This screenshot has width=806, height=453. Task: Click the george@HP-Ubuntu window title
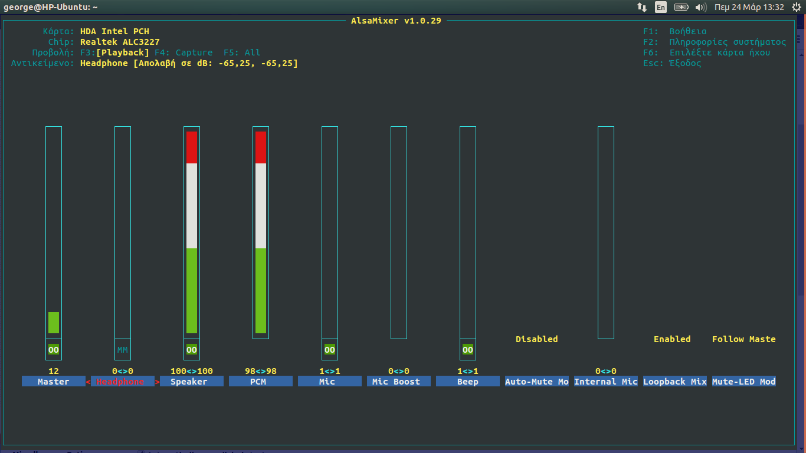[51, 7]
